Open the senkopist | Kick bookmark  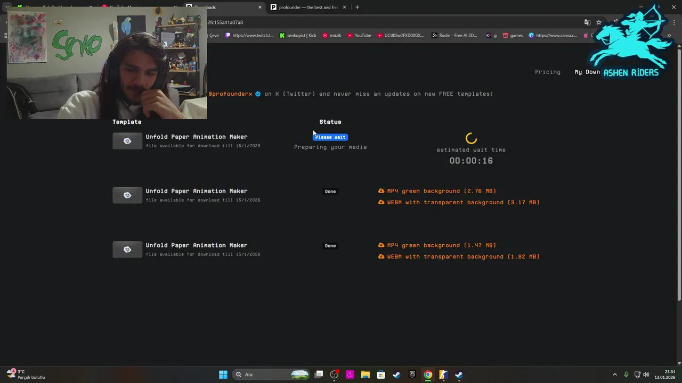tap(298, 36)
